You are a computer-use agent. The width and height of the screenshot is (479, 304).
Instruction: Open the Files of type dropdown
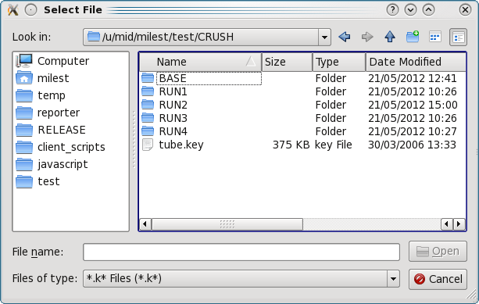(394, 279)
